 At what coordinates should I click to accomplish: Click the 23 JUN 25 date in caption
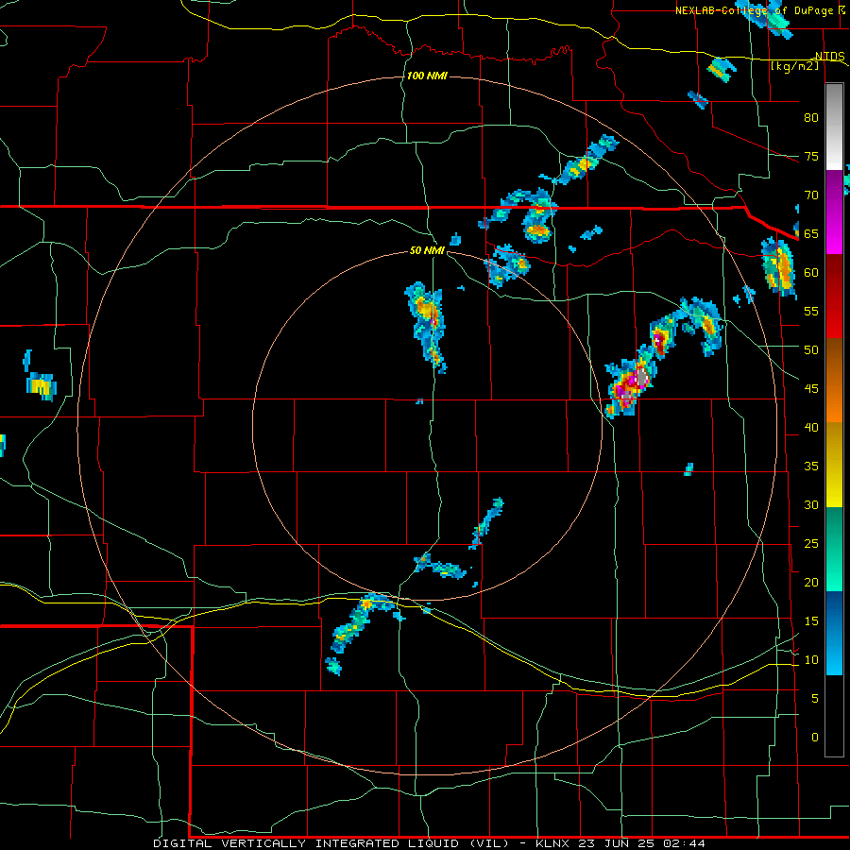[619, 843]
